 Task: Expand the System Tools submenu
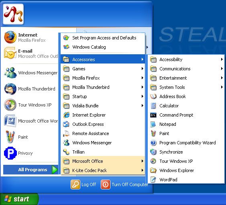(186, 87)
